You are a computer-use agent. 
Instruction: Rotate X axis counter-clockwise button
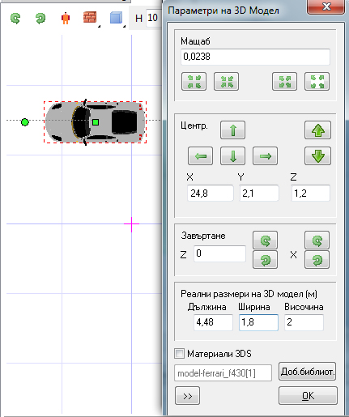(x=317, y=240)
